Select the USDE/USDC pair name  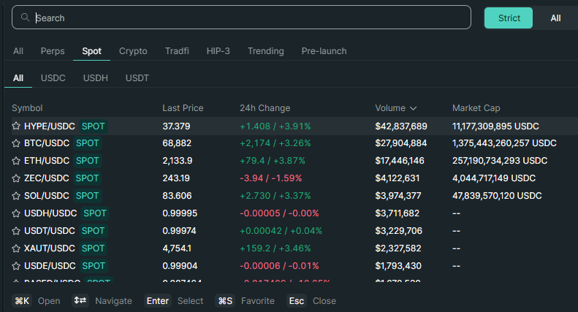point(50,266)
